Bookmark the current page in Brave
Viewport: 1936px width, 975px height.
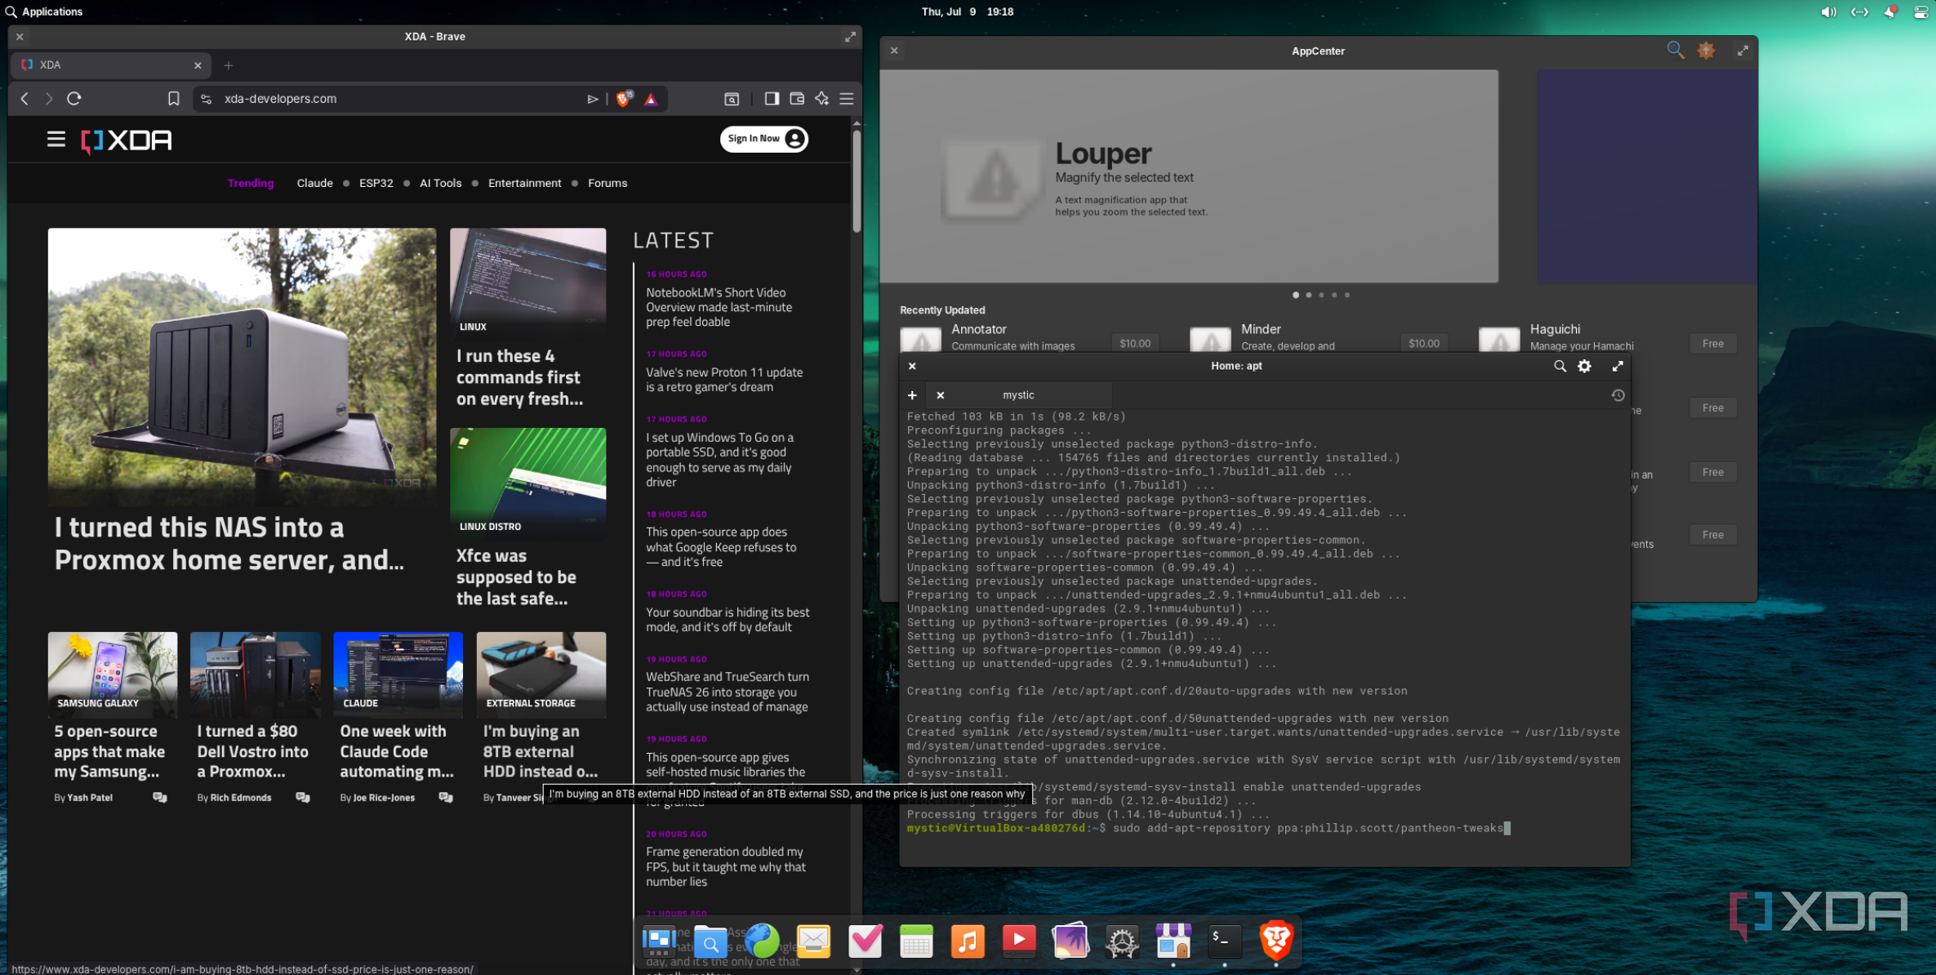(173, 99)
